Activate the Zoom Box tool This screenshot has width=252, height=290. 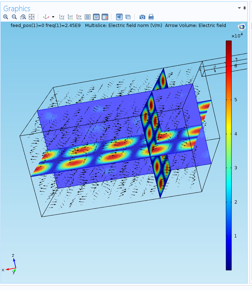pos(23,17)
